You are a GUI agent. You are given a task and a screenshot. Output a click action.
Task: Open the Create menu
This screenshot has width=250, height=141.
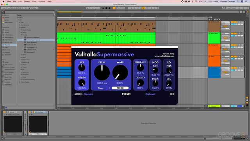click(27, 2)
